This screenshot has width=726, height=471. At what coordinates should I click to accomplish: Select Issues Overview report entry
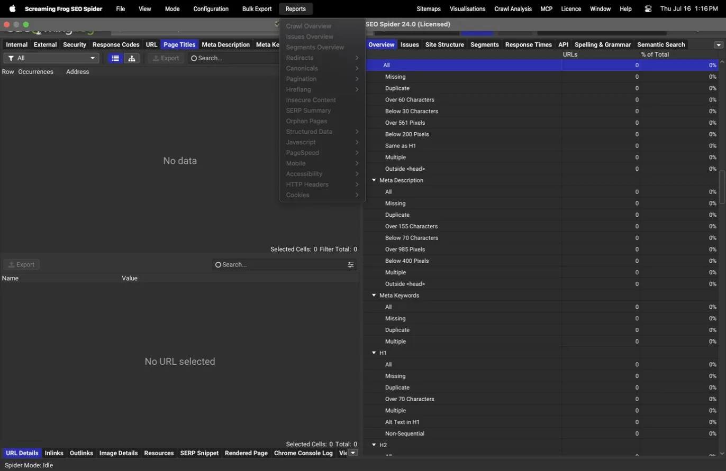[x=322, y=36]
